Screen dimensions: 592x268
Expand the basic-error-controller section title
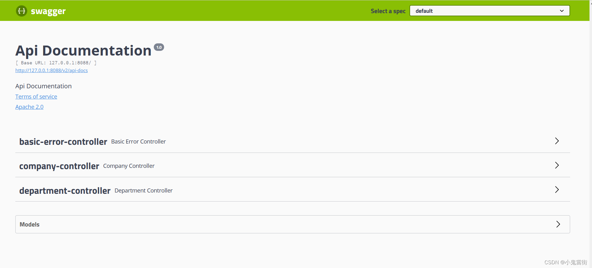coord(63,142)
